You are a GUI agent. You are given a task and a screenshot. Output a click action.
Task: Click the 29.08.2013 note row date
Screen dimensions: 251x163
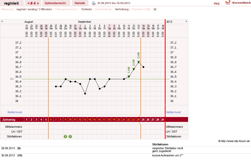[8, 148]
